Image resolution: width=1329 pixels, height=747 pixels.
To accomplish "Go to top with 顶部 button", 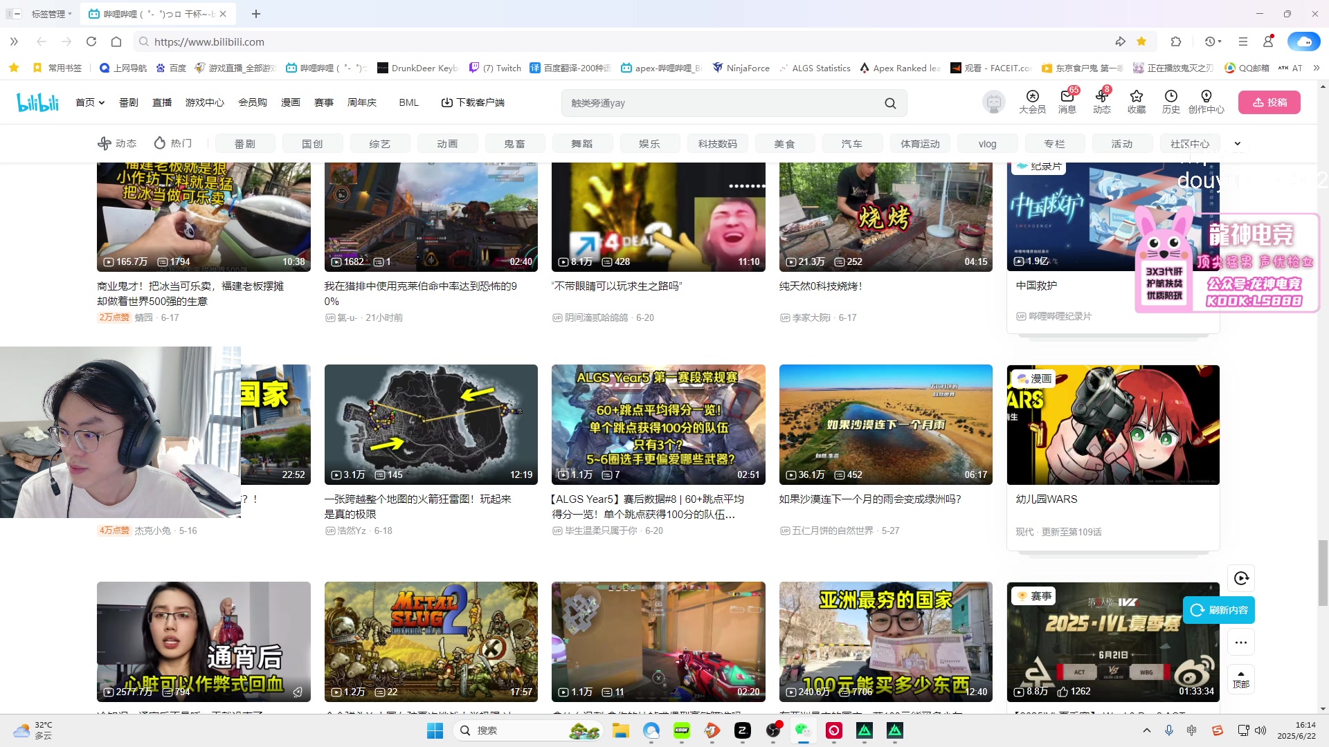I will tap(1241, 679).
